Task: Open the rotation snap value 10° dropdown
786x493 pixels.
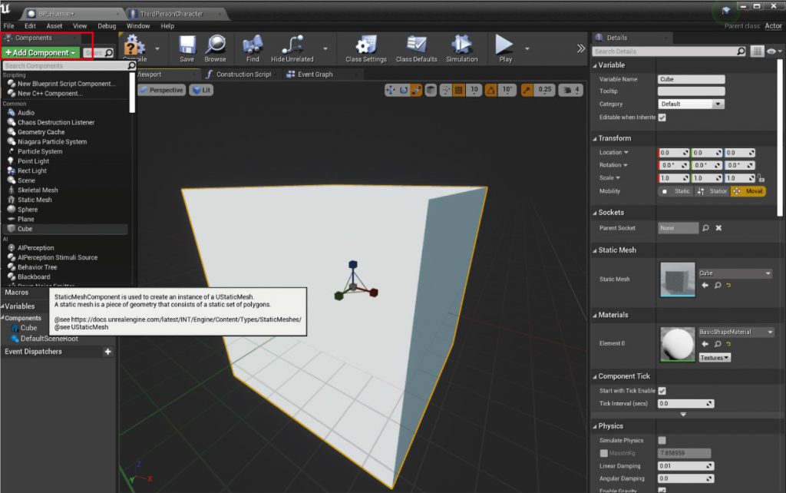Action: (x=507, y=90)
